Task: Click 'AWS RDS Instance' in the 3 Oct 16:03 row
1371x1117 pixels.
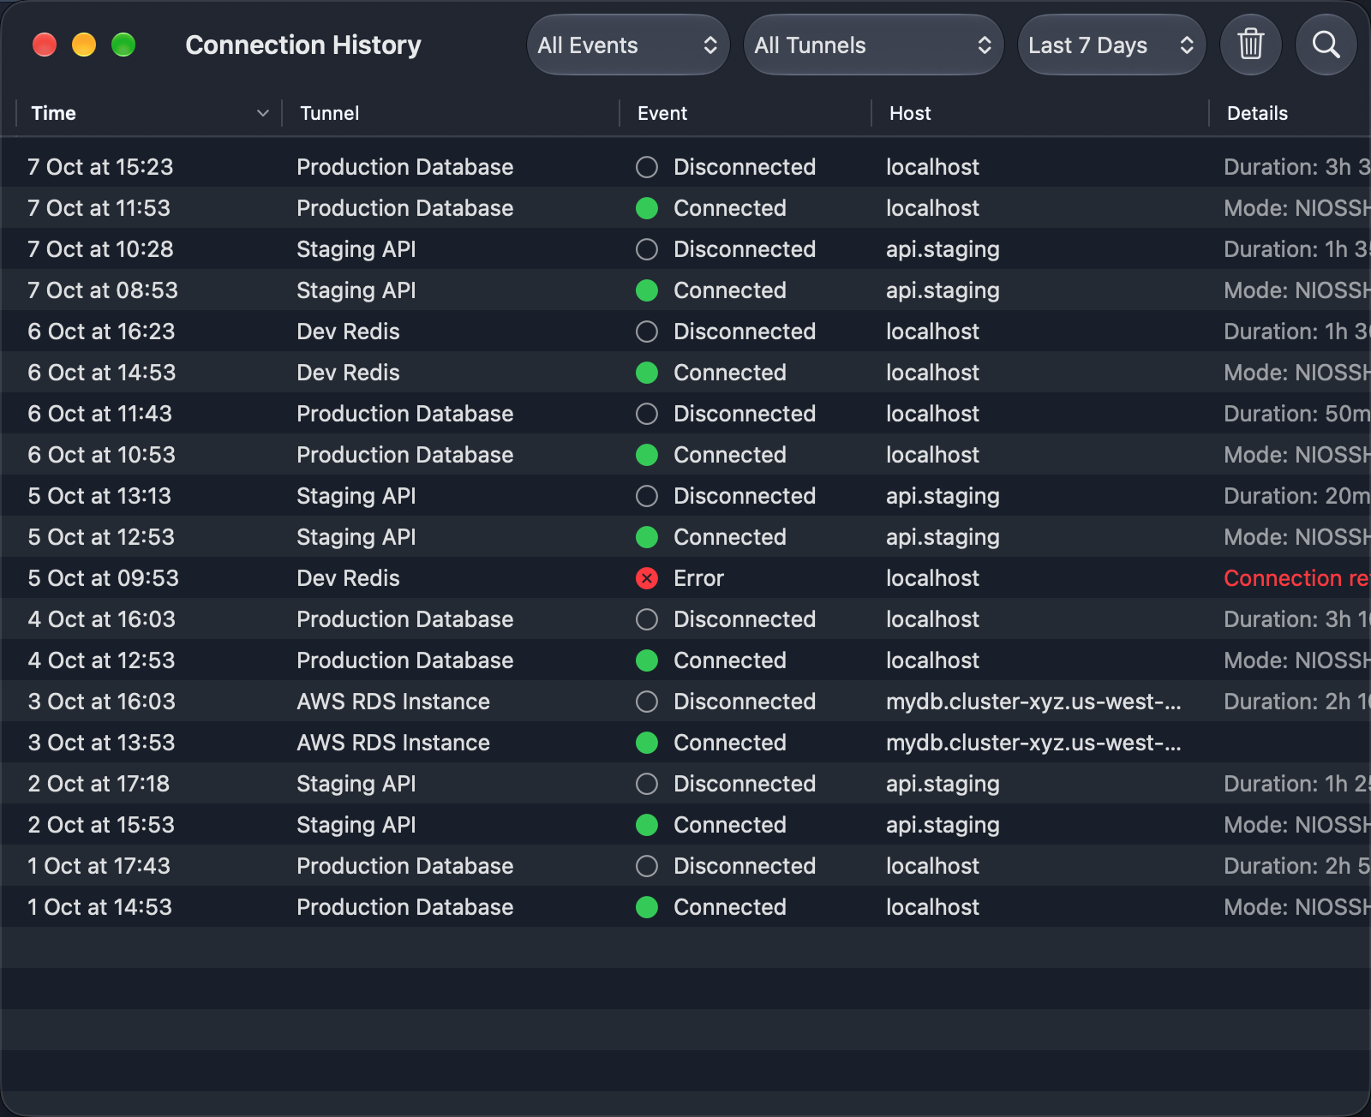Action: [x=393, y=702]
